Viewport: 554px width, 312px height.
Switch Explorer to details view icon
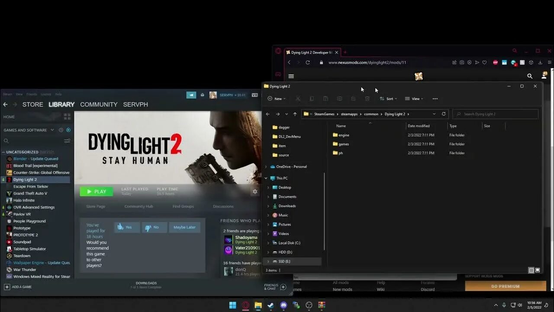(531, 270)
